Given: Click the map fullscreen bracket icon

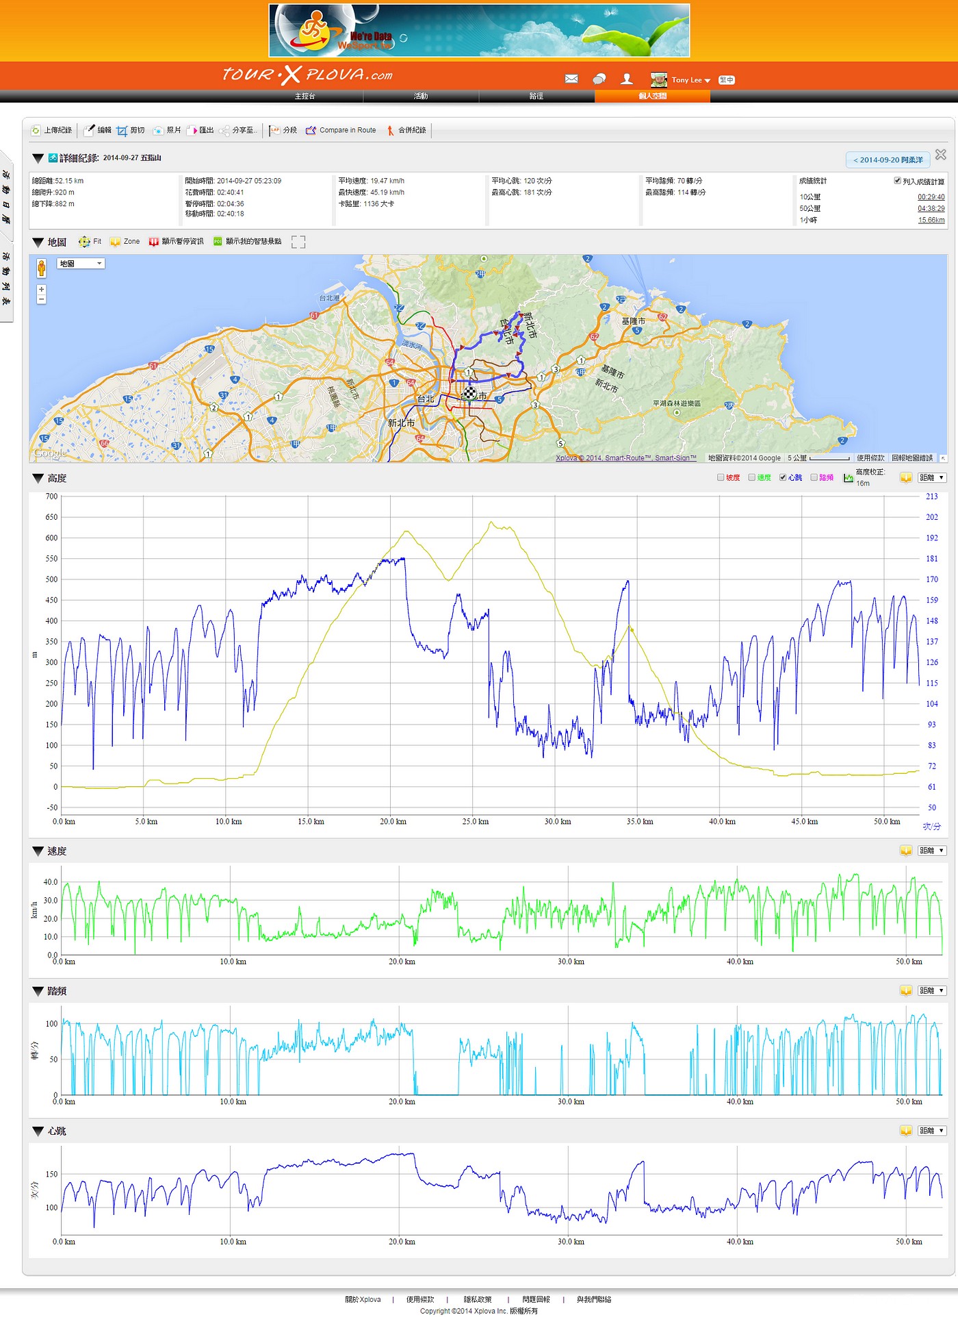Looking at the screenshot, I should point(298,242).
